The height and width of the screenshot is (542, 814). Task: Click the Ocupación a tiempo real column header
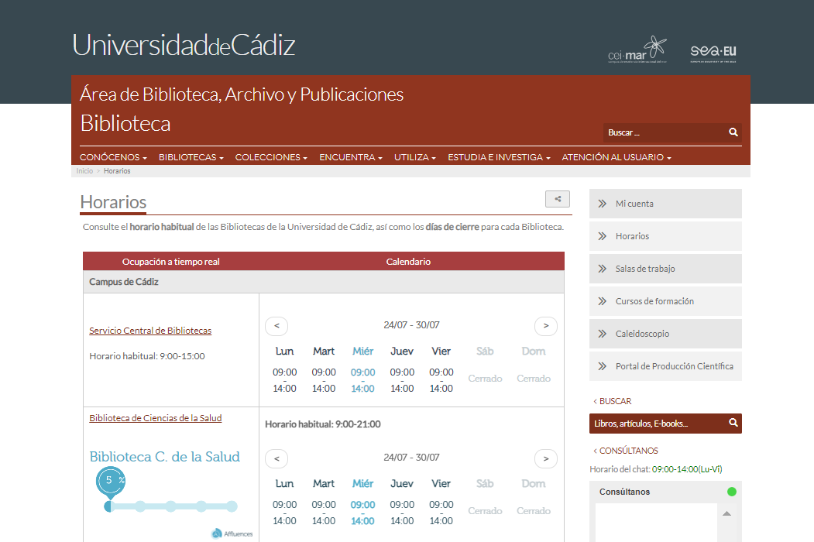(171, 262)
